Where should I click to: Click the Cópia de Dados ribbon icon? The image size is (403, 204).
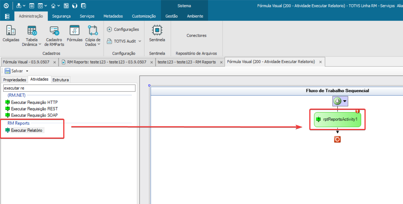(93, 31)
